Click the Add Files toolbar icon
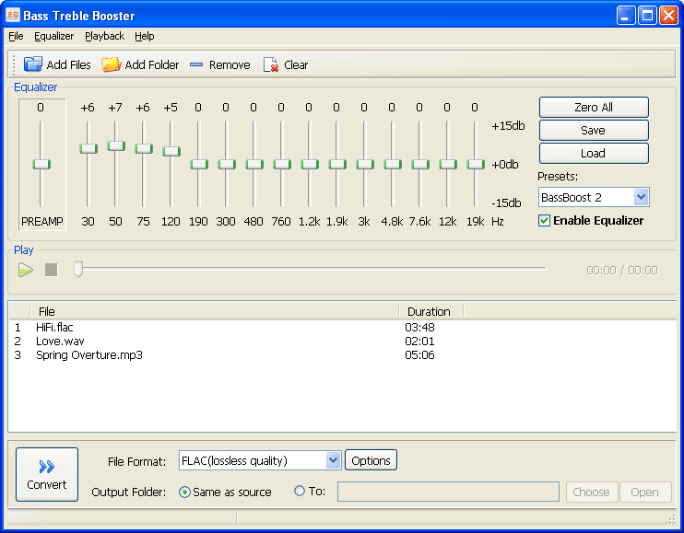 tap(33, 64)
